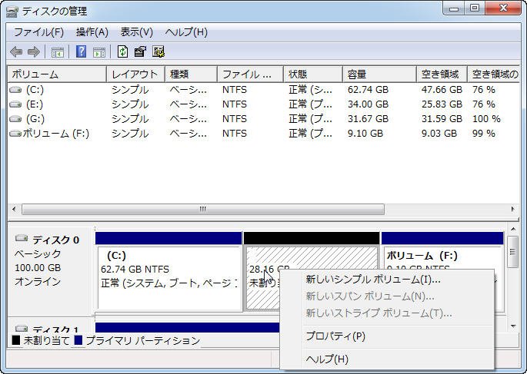Click the drive icon beside (G:) row
Screen dimensions: 527x374
(x=15, y=119)
